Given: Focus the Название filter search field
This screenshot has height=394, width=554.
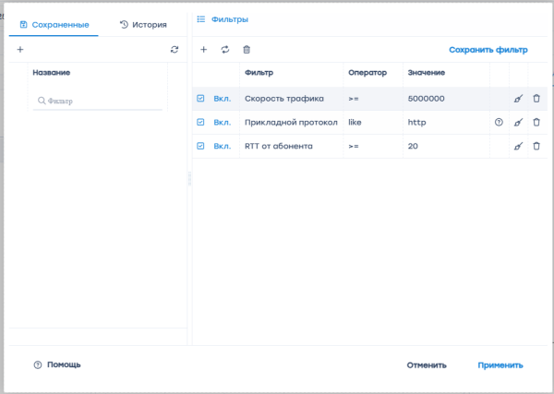Looking at the screenshot, I should pyautogui.click(x=102, y=101).
